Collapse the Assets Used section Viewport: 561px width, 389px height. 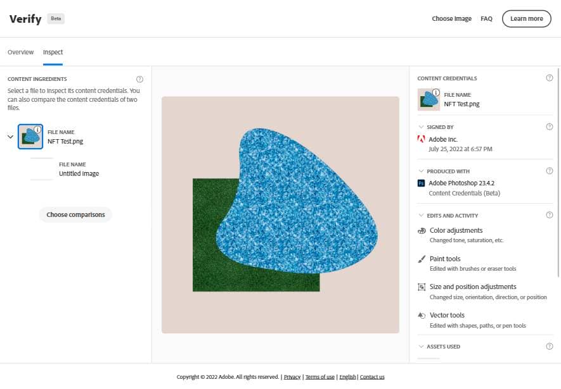421,347
